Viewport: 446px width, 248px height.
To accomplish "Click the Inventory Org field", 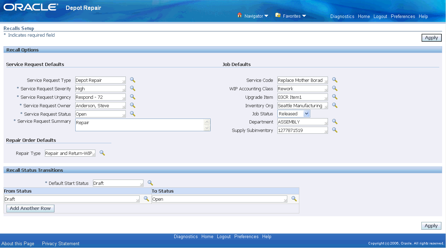I will pos(303,106).
